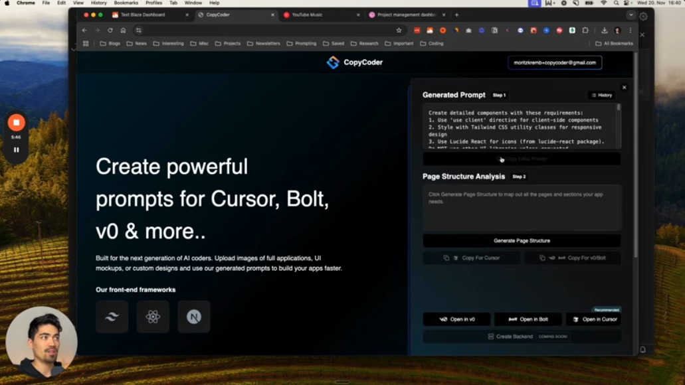Image resolution: width=685 pixels, height=385 pixels.
Task: Click the bookmark star in the address bar
Action: [x=397, y=29]
